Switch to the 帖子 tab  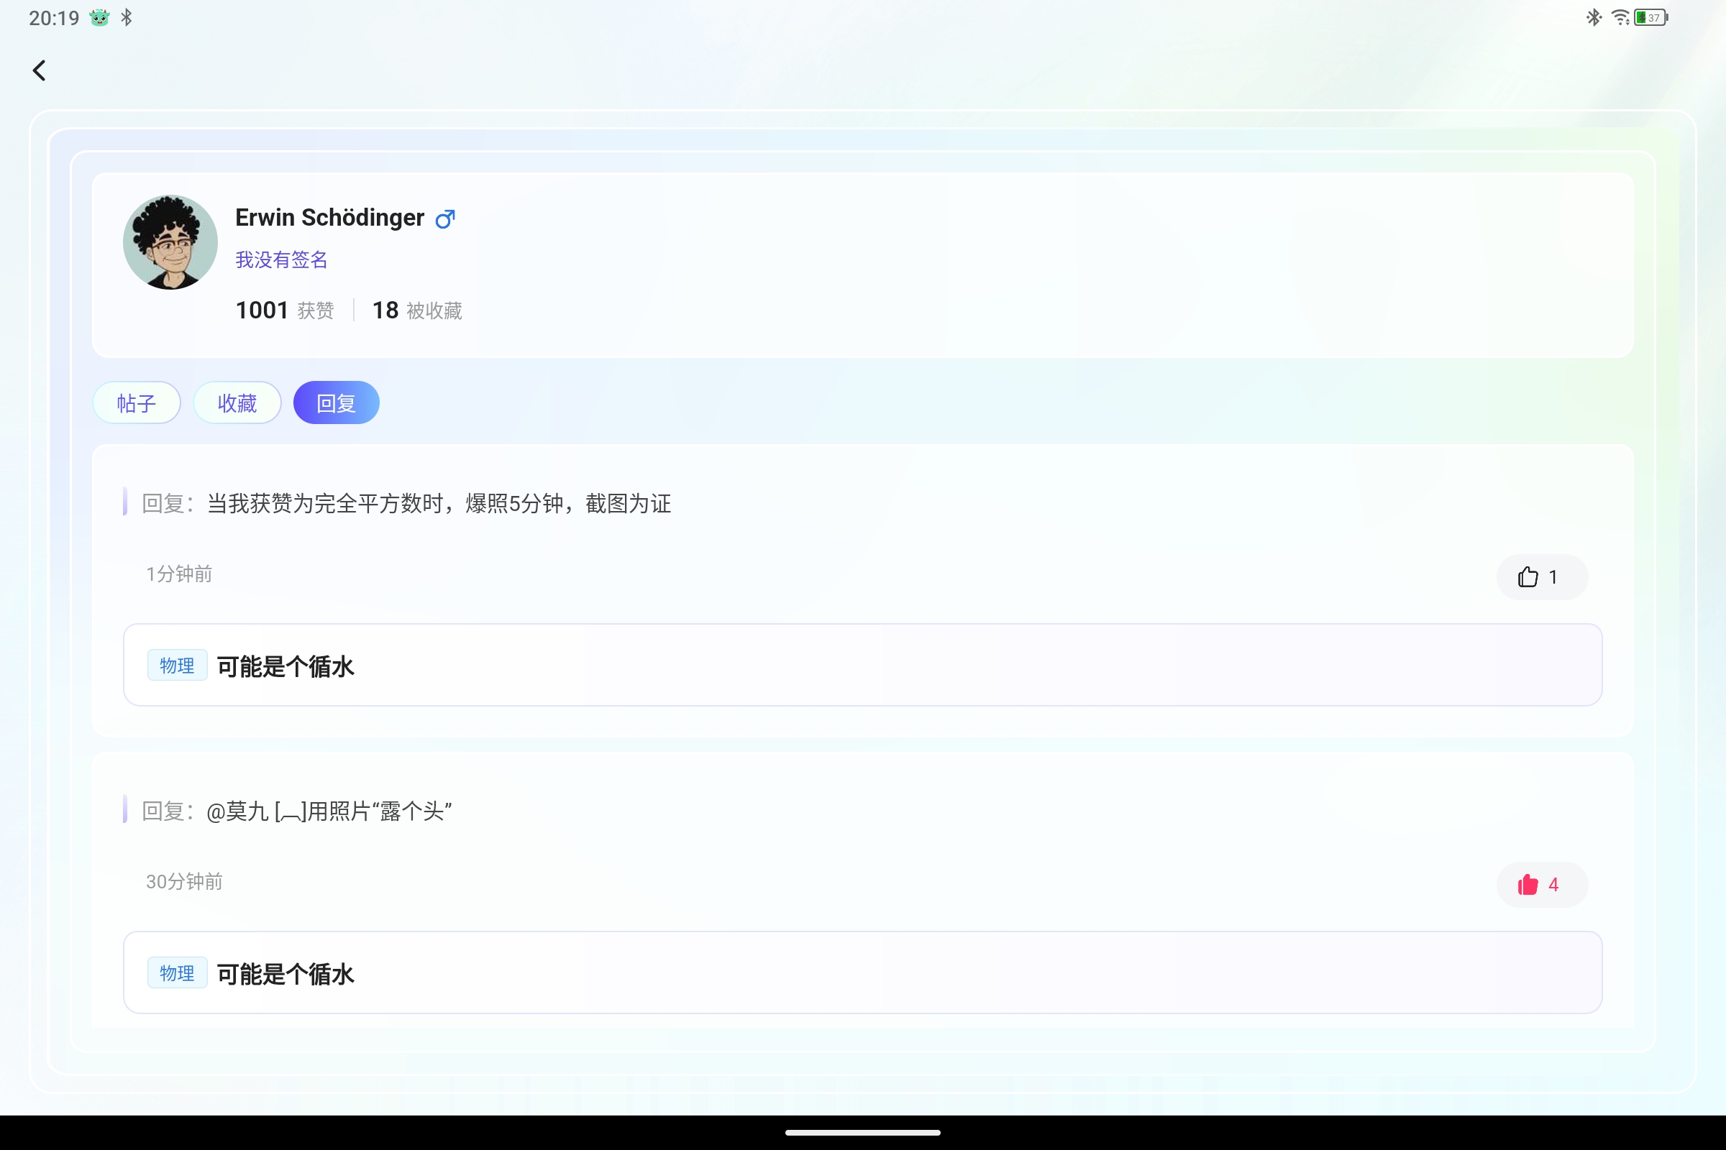pyautogui.click(x=137, y=402)
